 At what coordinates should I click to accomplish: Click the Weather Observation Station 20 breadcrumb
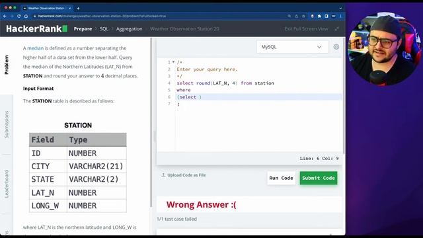coord(184,29)
